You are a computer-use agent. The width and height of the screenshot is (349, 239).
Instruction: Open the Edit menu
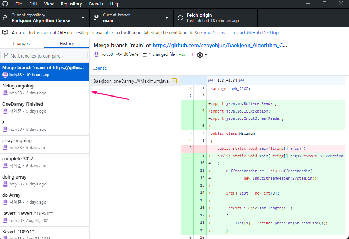tap(33, 4)
